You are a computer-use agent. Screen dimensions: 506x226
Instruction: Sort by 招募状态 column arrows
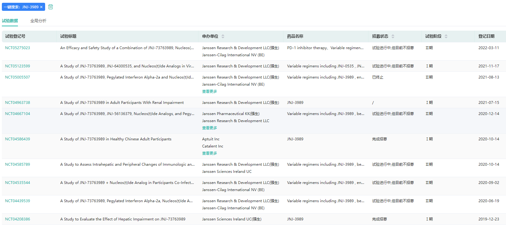(393, 36)
